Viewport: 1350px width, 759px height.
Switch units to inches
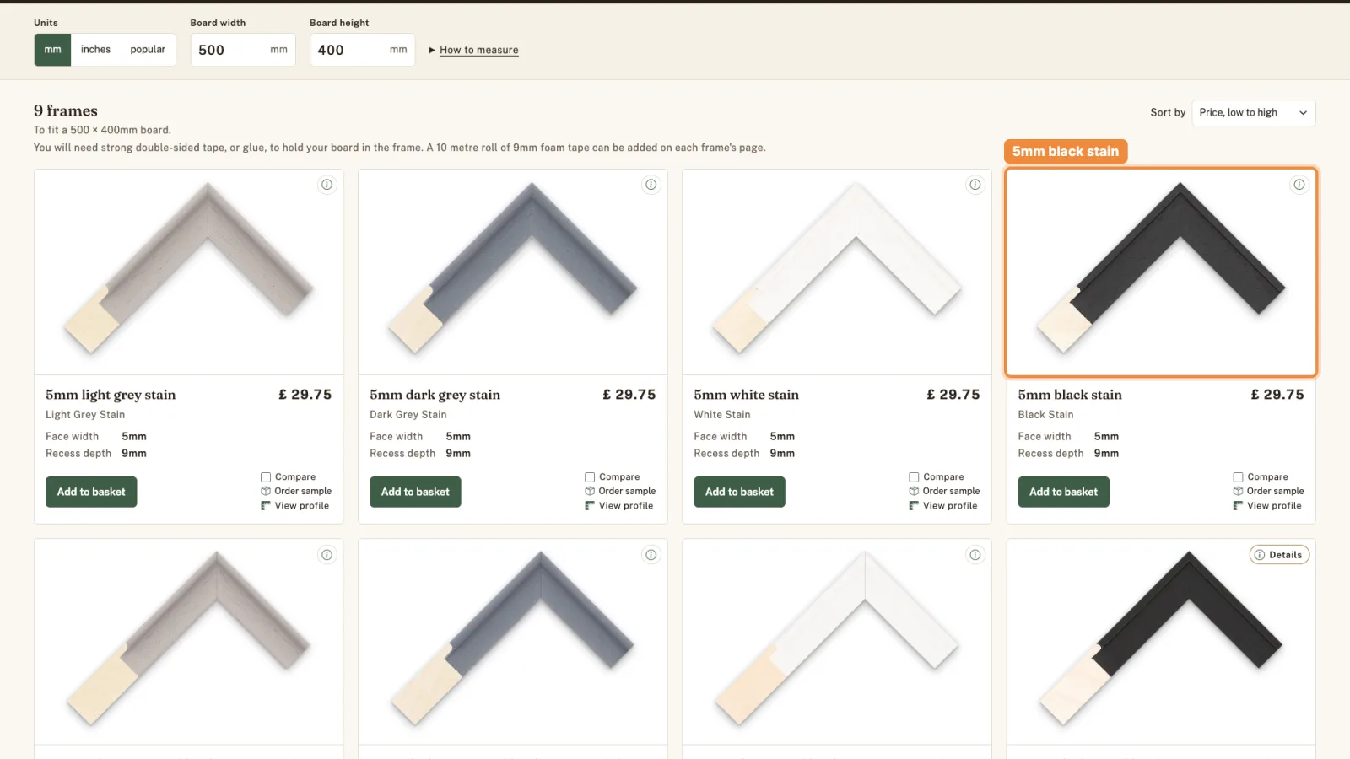pyautogui.click(x=95, y=50)
